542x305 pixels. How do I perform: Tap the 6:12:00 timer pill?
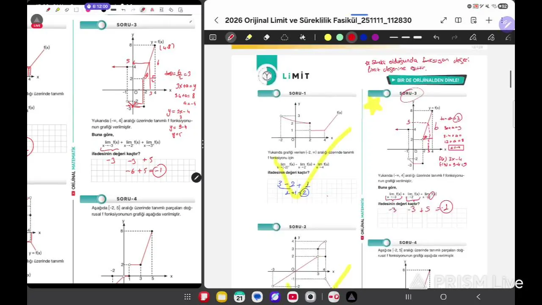point(97,6)
